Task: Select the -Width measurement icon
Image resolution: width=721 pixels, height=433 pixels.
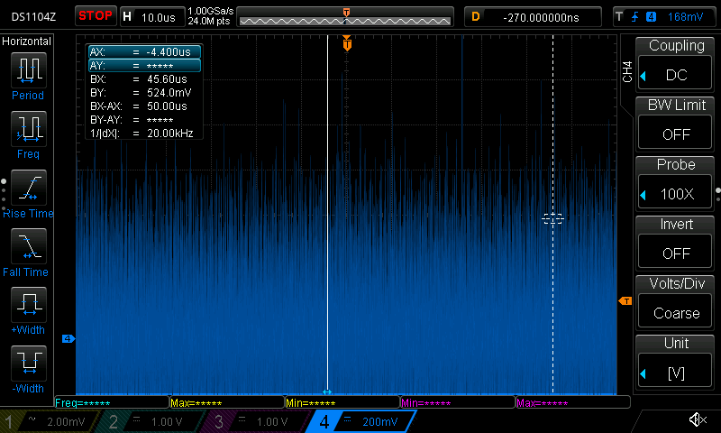Action: click(29, 363)
